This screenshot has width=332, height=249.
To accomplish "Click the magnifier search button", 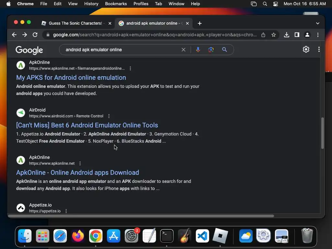I will [x=224, y=50].
